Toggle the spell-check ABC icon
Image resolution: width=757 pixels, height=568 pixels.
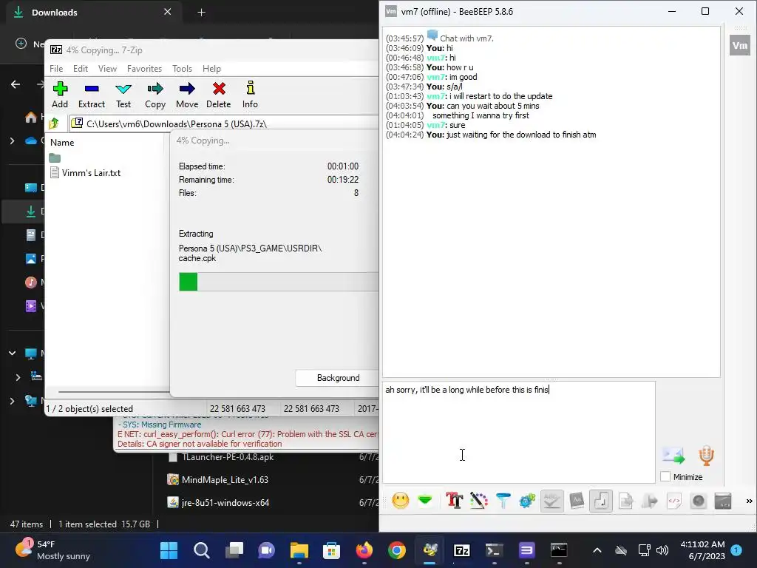551,501
